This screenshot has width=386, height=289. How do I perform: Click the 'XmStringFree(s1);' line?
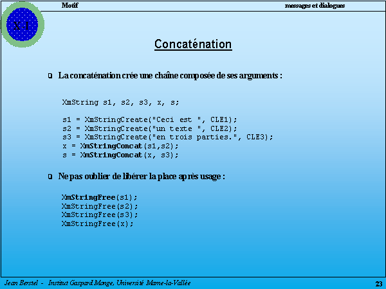[100, 197]
